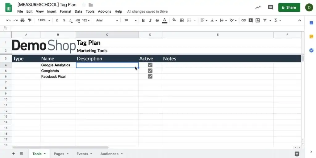Viewport: 316px width, 158px height.
Task: Open Tasks side panel icon
Action: pyautogui.click(x=311, y=50)
